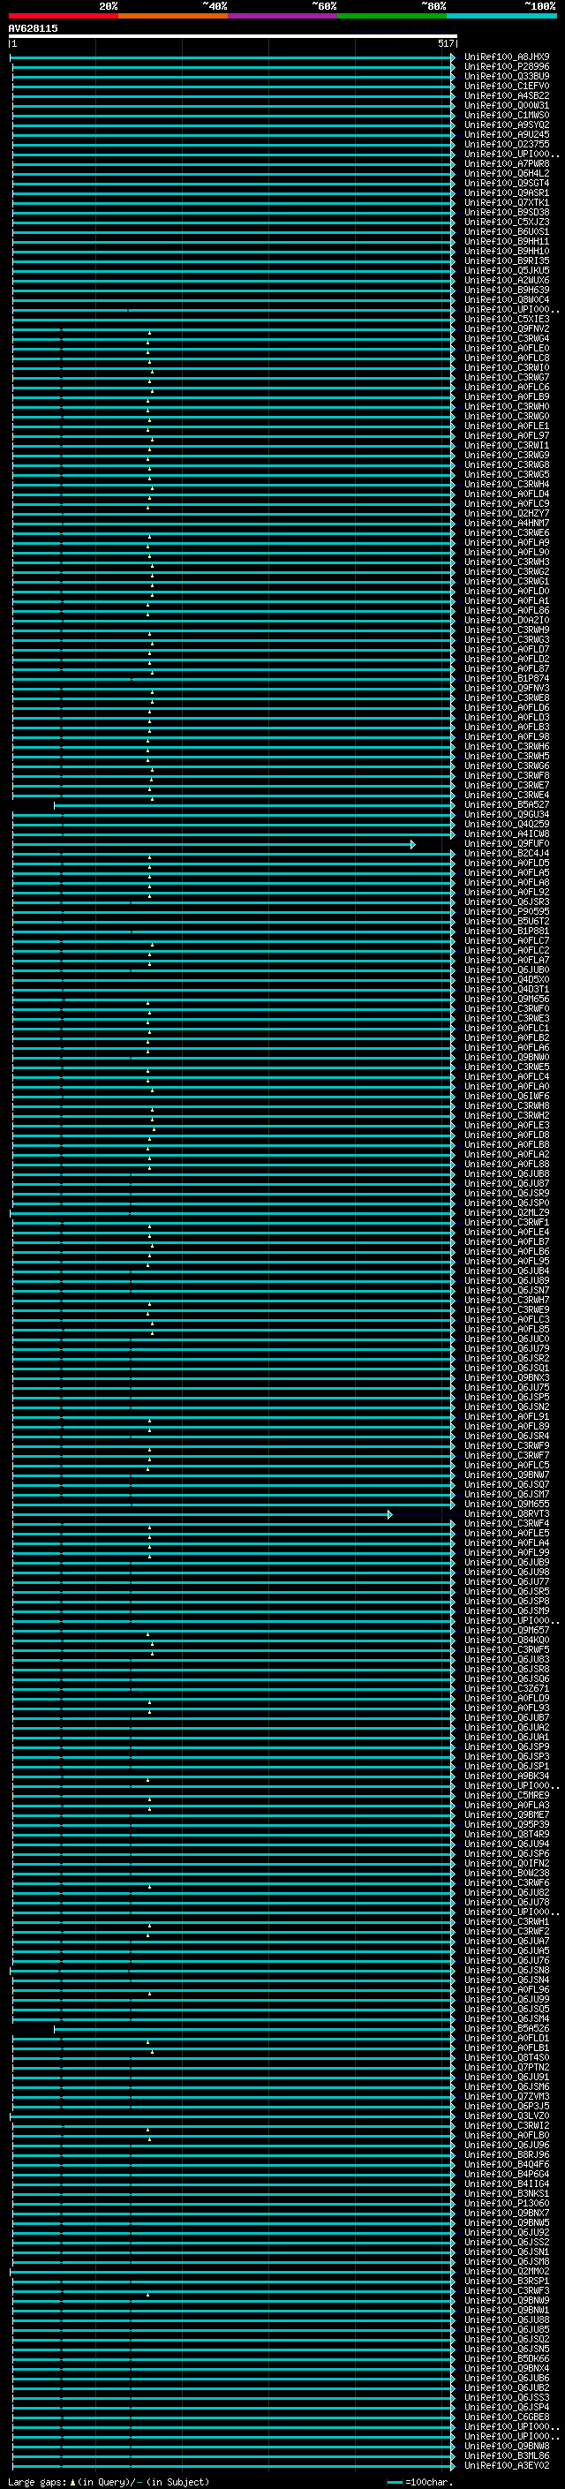Select the query name AV628115
The image size is (565, 2489).
click(33, 28)
